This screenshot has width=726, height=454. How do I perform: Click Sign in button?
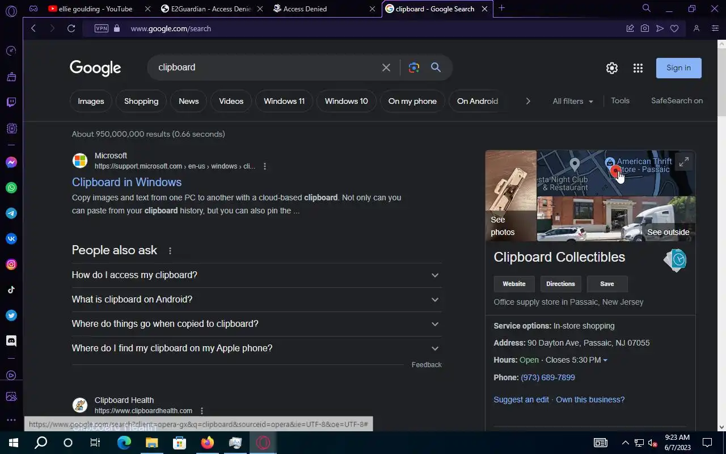679,68
